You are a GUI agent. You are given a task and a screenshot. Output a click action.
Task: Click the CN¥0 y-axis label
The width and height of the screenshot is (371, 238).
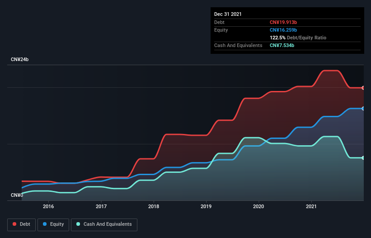(x=17, y=195)
